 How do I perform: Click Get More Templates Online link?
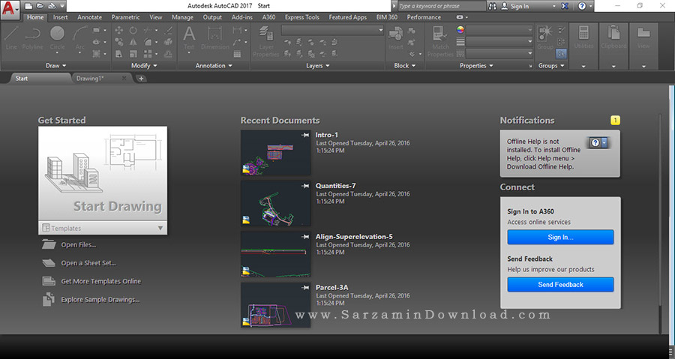click(100, 281)
